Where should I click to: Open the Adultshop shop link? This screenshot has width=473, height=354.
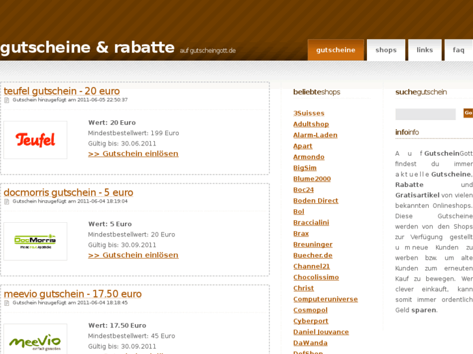[311, 124]
